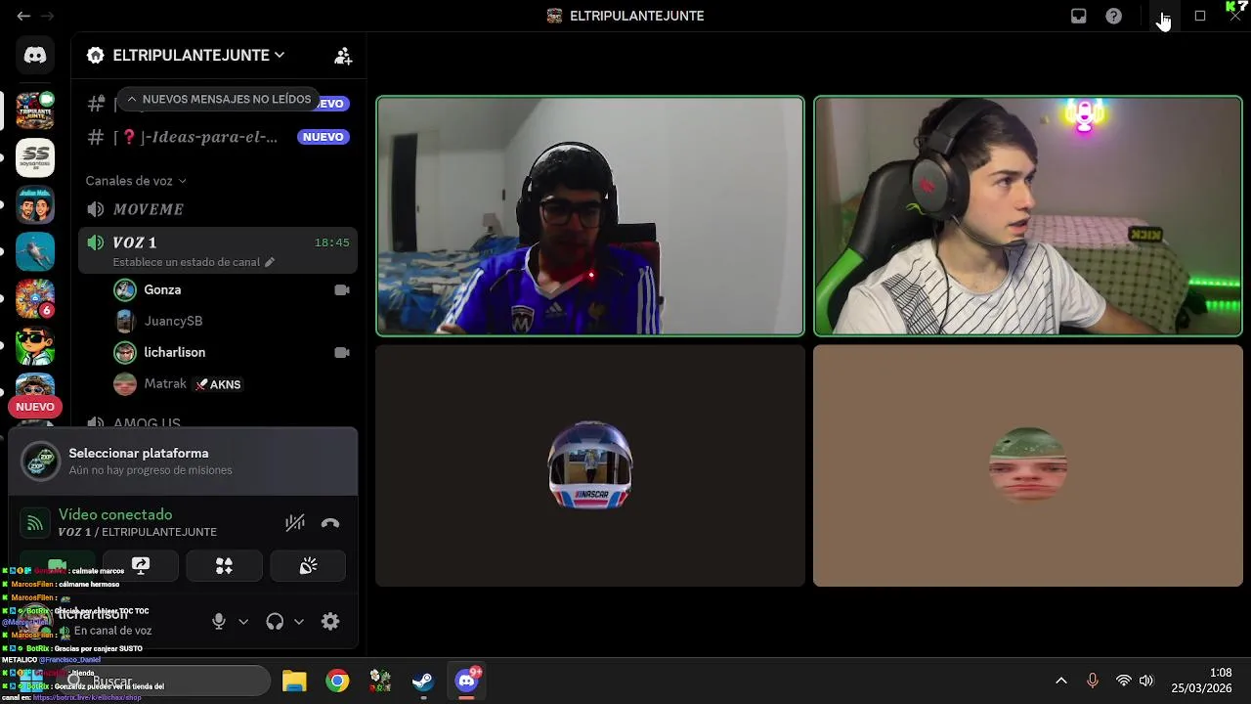Open Steam from the taskbar
1251x704 pixels.
pyautogui.click(x=423, y=681)
